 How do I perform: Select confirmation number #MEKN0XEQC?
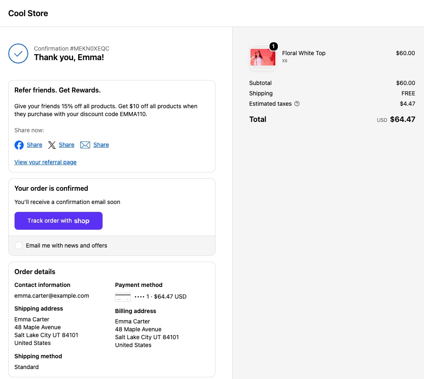[90, 49]
